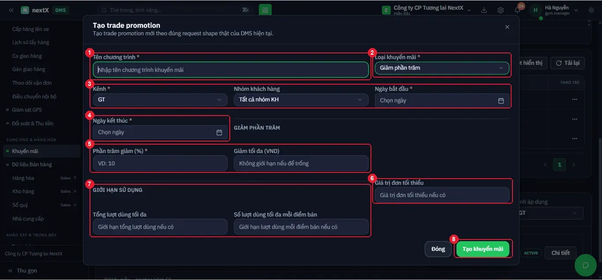Toggle light/dark theme sun icon

[591, 10]
